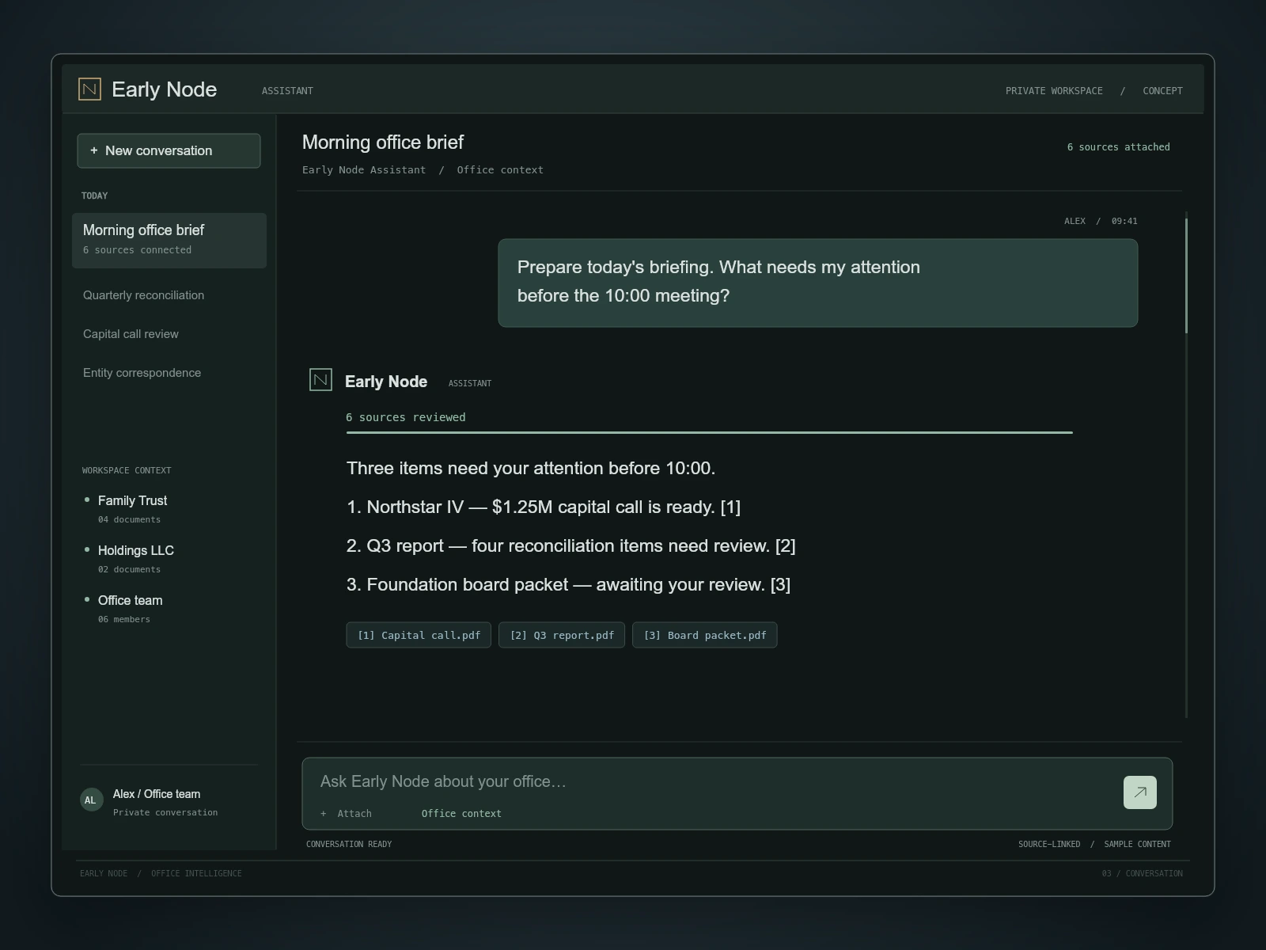Click the 06 members label under Office team

click(124, 619)
